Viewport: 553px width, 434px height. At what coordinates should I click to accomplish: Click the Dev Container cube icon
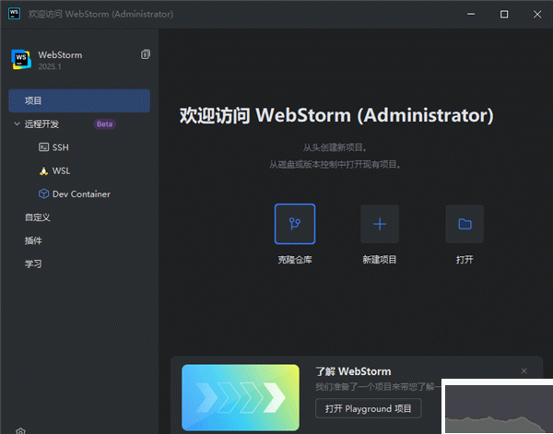coord(43,194)
